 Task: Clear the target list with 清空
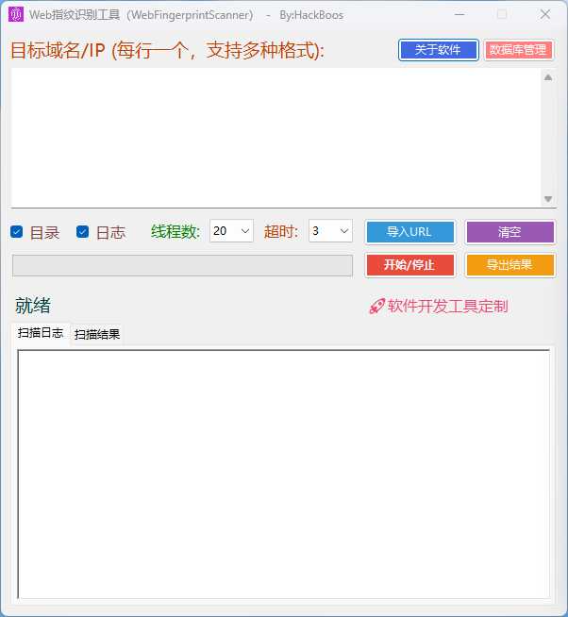click(510, 232)
